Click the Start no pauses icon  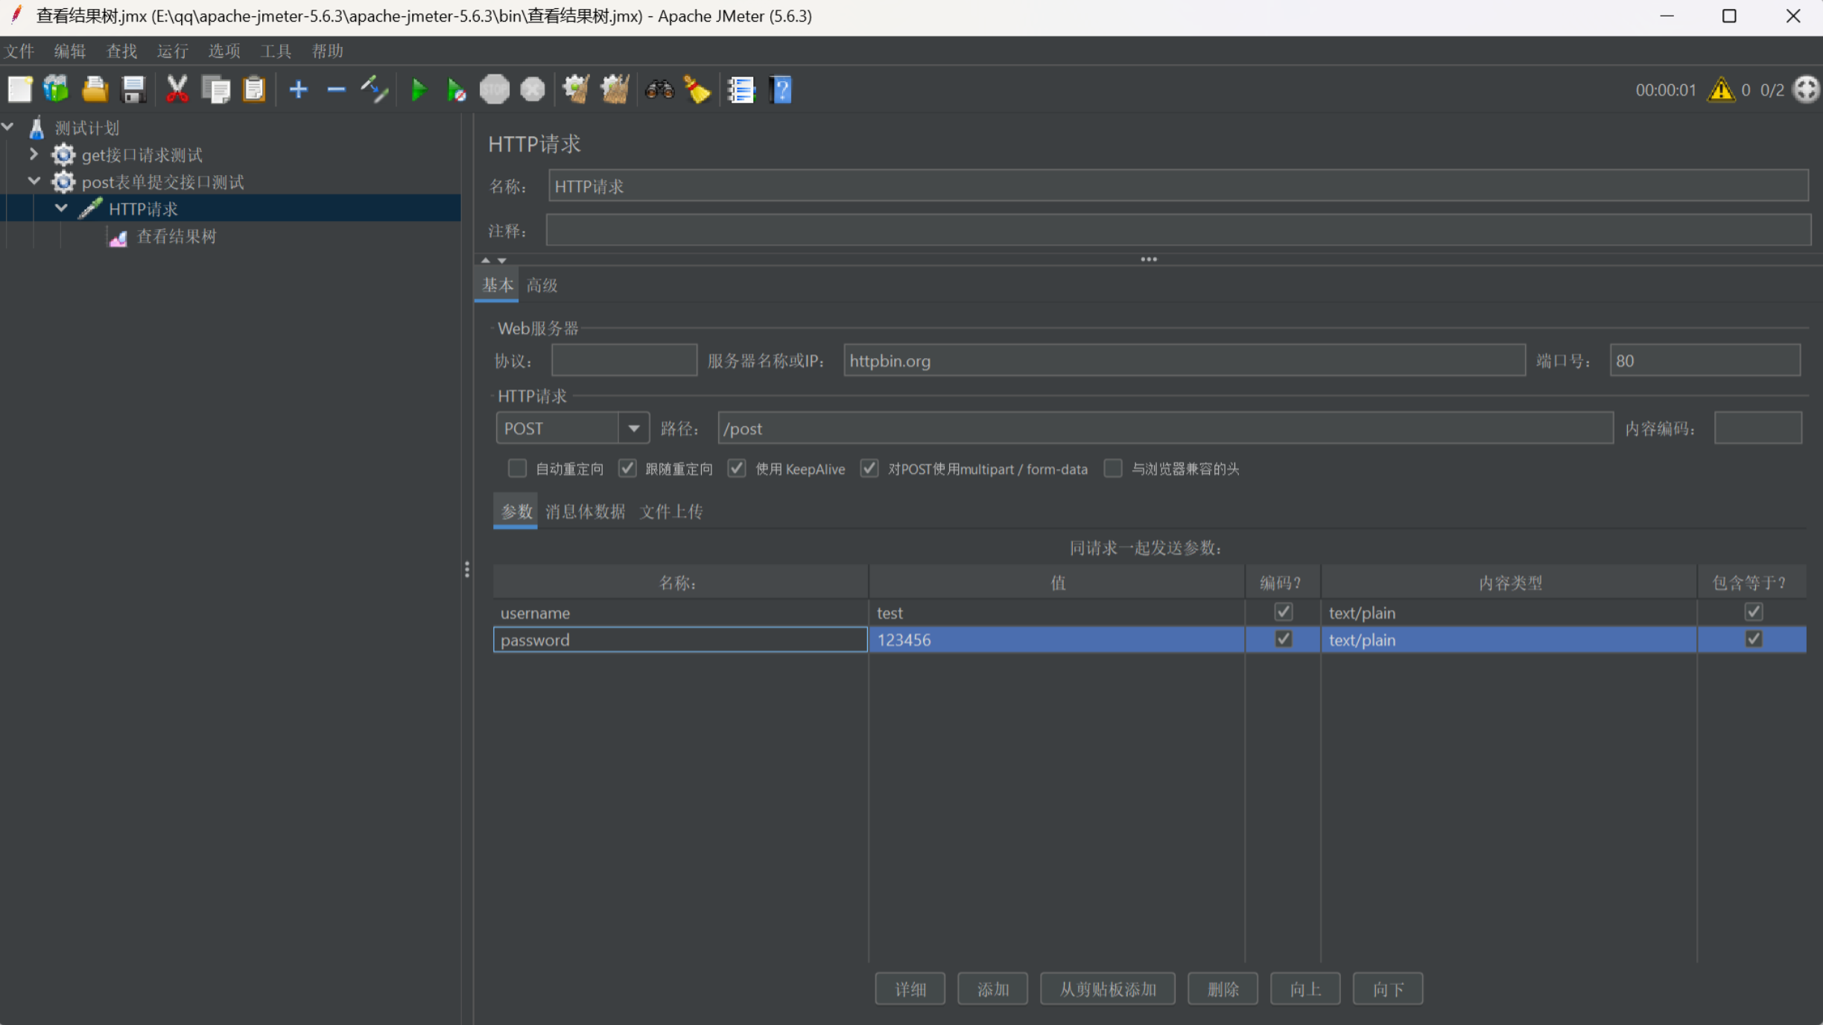(x=456, y=90)
